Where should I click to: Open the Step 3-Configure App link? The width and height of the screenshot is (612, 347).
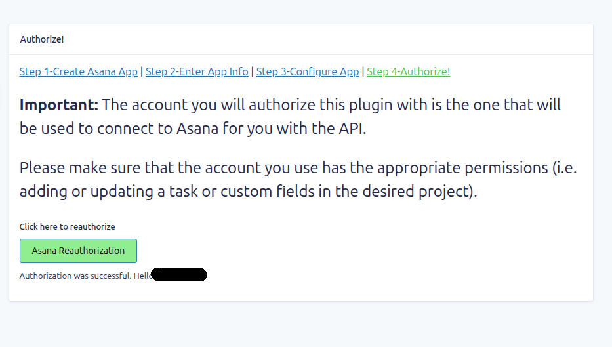(307, 71)
